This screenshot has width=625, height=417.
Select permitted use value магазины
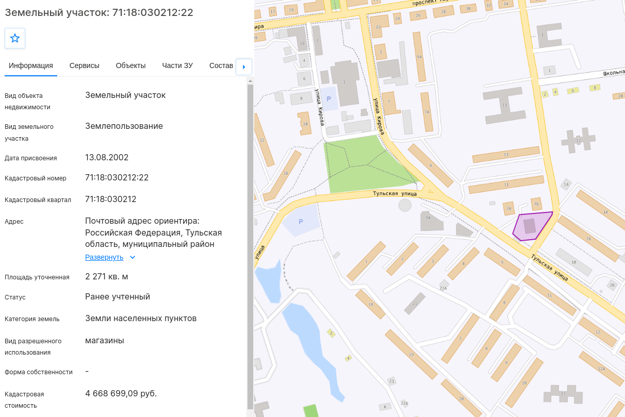coord(105,340)
